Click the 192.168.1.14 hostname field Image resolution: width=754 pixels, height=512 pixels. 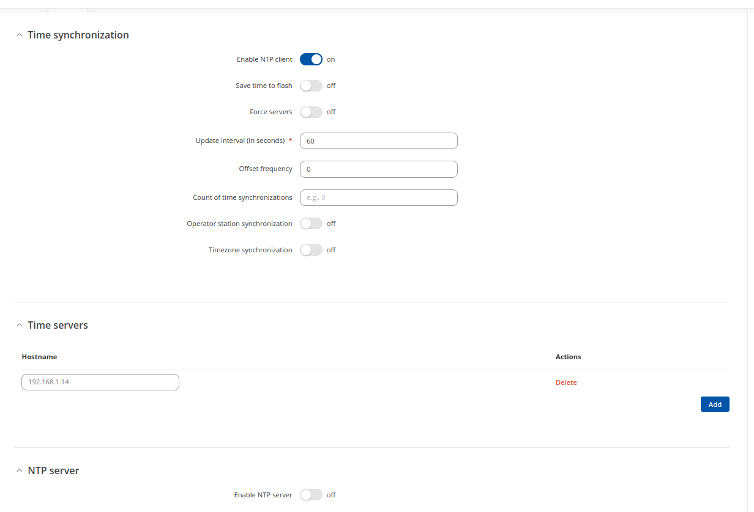[x=100, y=382]
